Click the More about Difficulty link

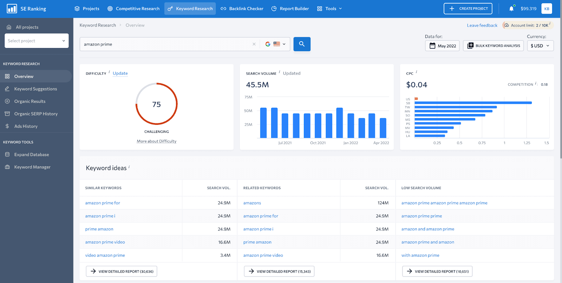tap(157, 141)
